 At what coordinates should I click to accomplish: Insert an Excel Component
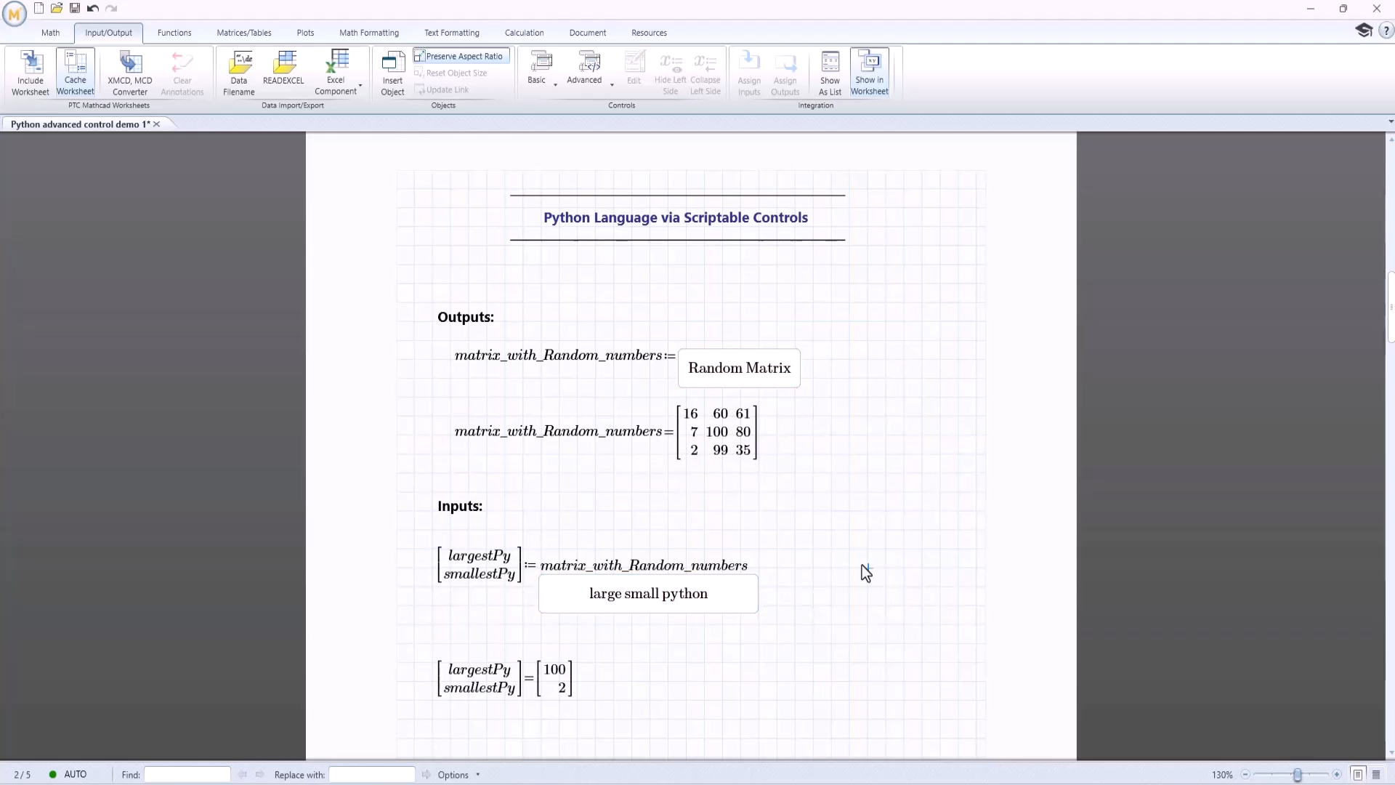point(336,73)
